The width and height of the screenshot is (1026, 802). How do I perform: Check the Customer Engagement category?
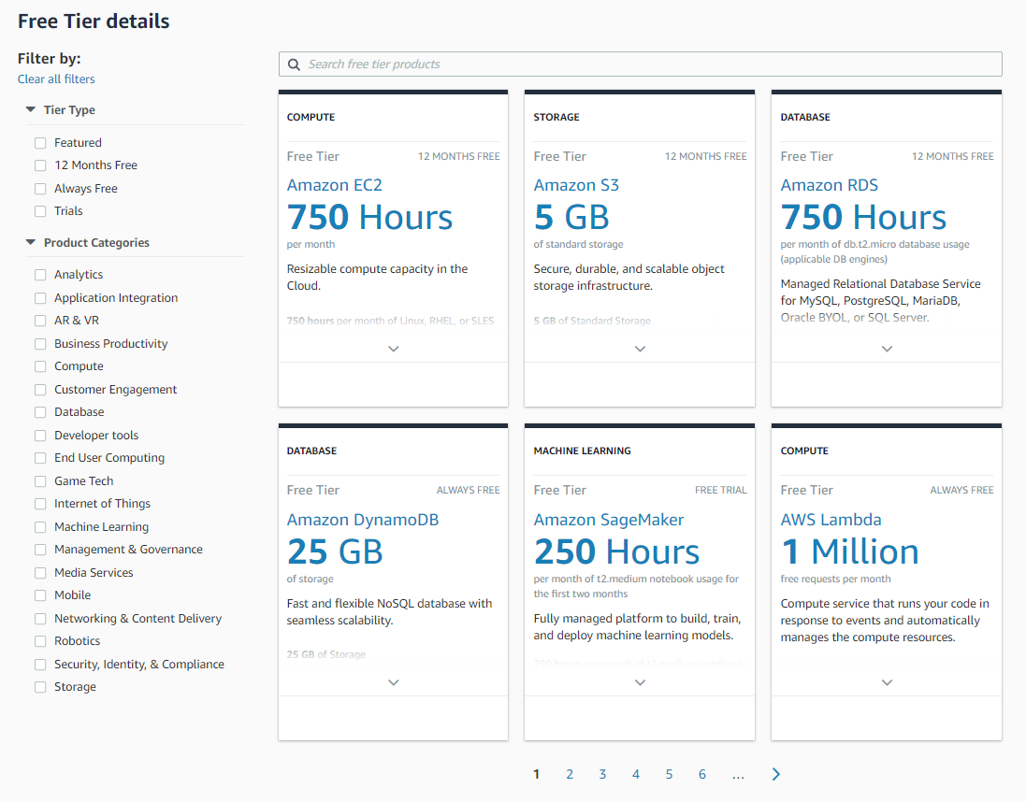(40, 389)
